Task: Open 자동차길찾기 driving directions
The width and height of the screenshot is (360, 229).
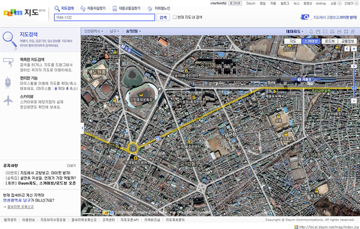Action: tap(93, 9)
